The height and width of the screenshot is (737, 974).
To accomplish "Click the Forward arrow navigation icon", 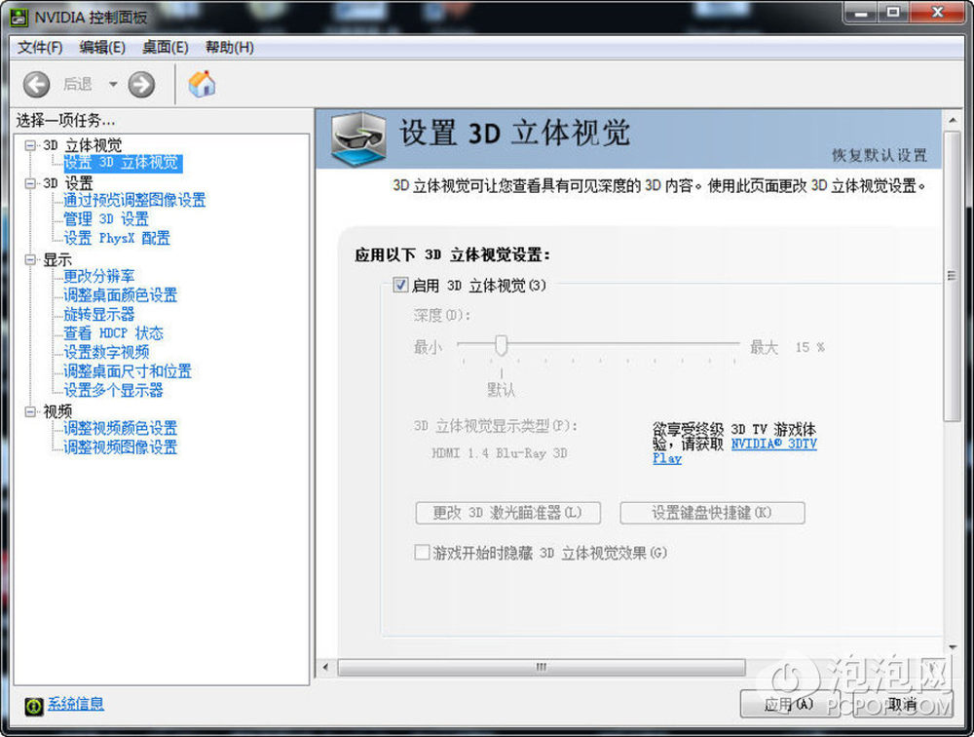I will click(141, 84).
